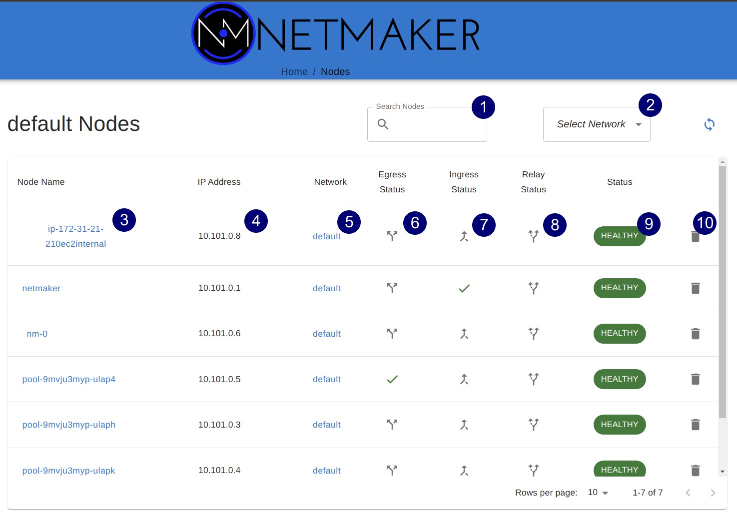Open the pool-9mvju3myp-ulapk node link
Image resolution: width=737 pixels, height=522 pixels.
(68, 471)
